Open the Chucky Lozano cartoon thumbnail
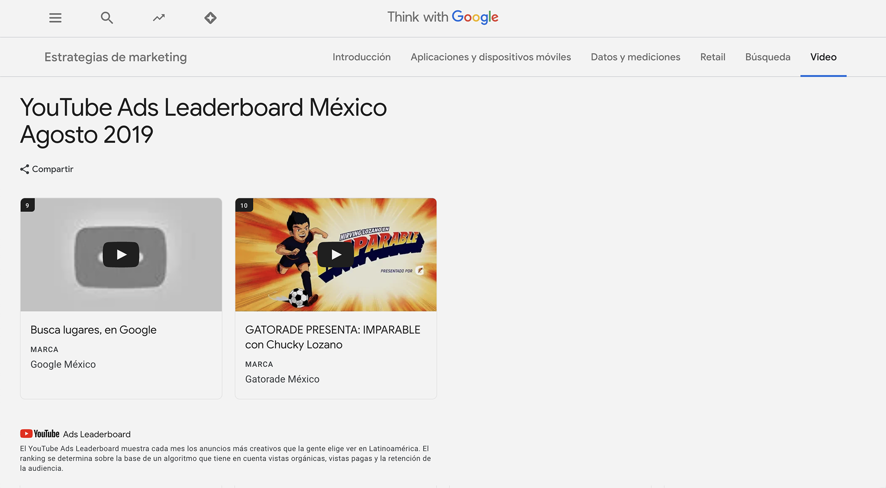This screenshot has width=886, height=488. point(335,255)
